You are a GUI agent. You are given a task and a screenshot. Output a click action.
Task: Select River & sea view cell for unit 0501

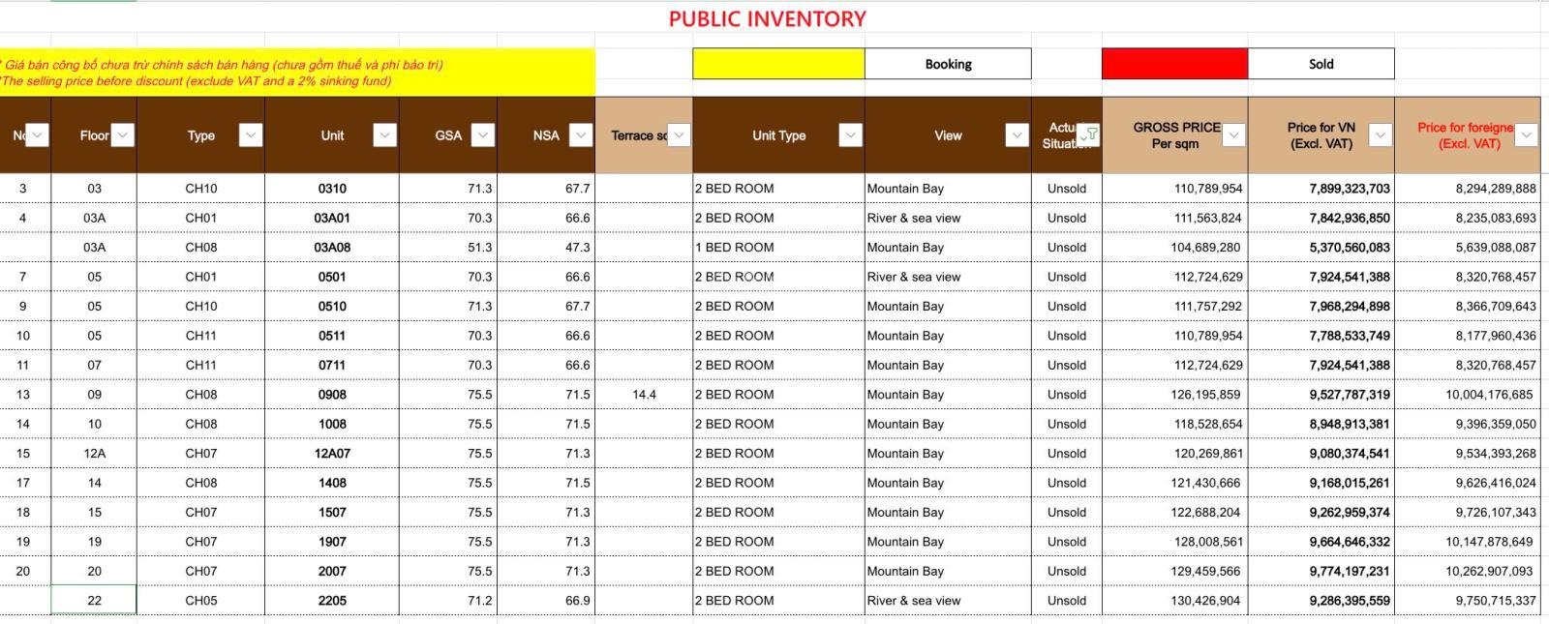(948, 277)
